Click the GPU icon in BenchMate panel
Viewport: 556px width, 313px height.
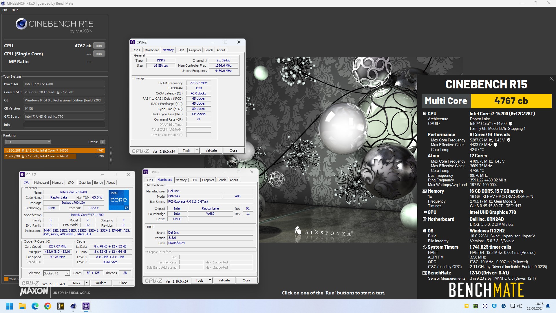click(425, 212)
